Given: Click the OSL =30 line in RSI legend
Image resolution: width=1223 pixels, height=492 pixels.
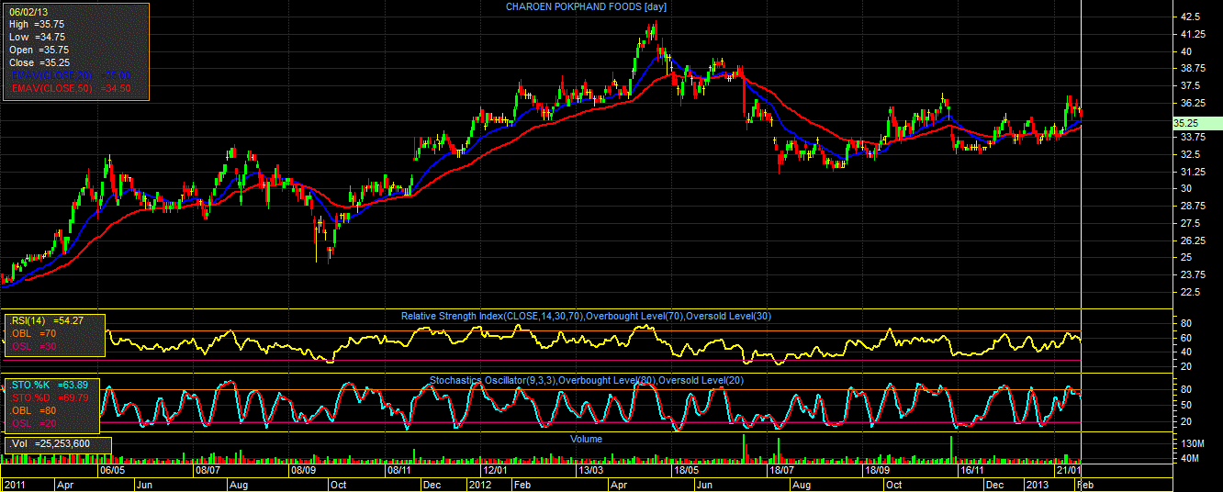Looking at the screenshot, I should (33, 347).
